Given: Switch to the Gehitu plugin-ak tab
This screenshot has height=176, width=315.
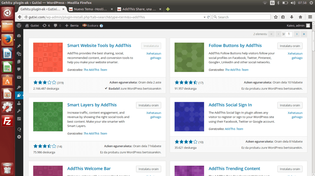Looking at the screenshot, I should coord(40,9).
